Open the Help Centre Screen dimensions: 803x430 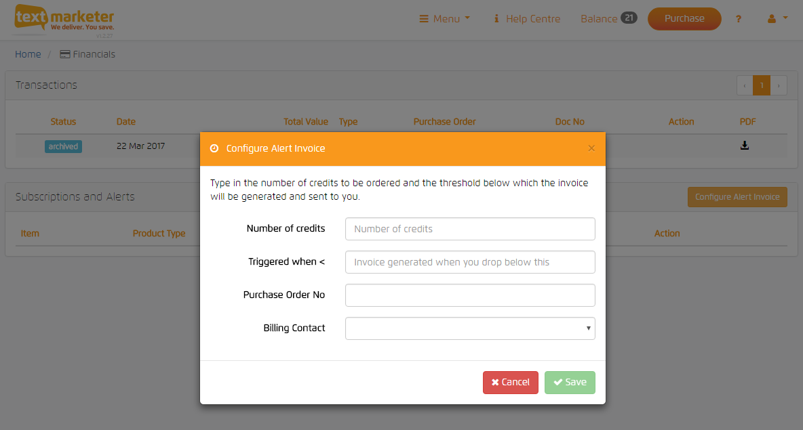tap(527, 18)
